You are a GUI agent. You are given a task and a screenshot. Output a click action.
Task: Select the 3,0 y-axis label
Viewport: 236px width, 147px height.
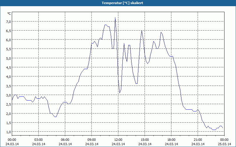coord(9,95)
